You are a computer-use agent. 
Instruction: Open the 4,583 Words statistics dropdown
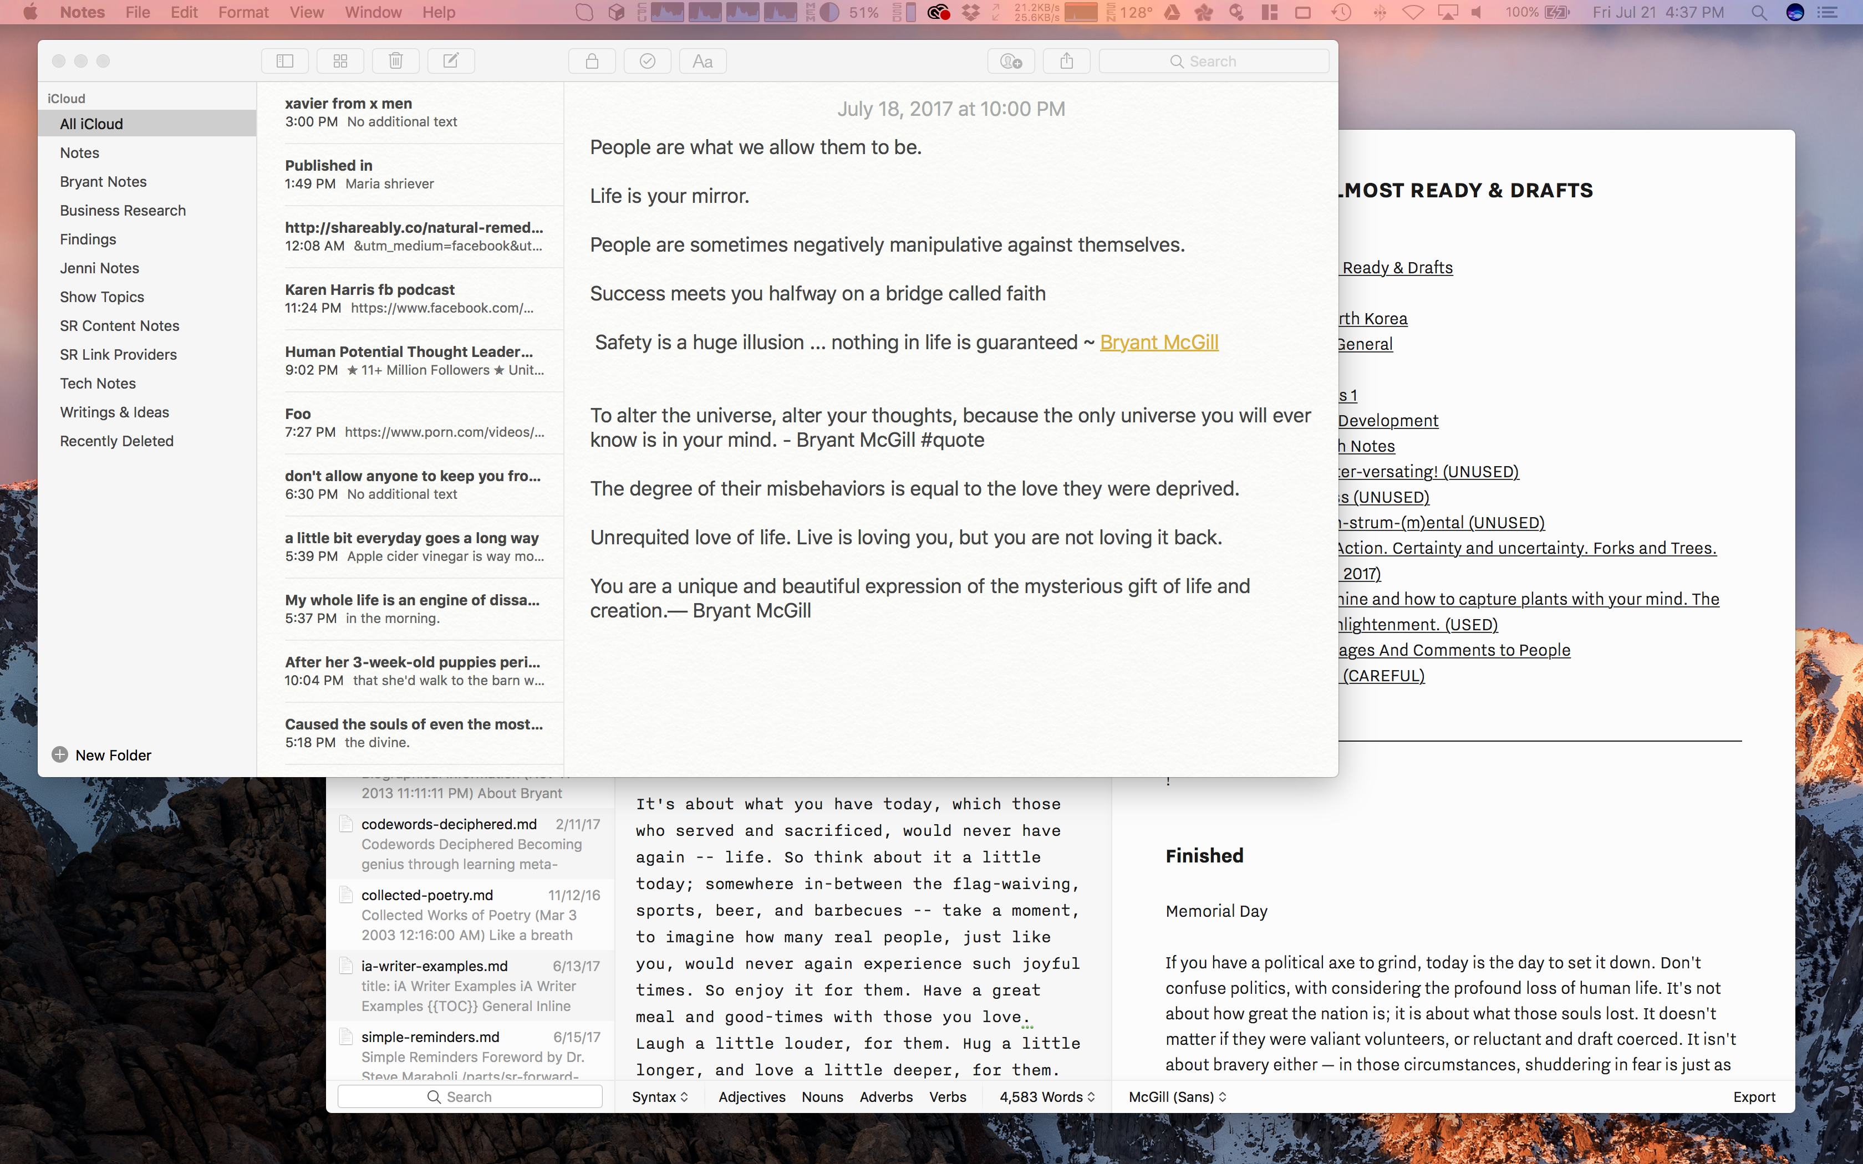coord(1047,1096)
